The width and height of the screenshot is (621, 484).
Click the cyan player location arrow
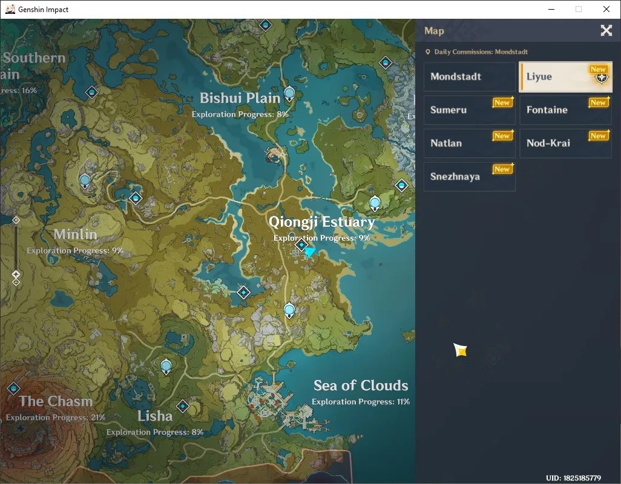pos(310,251)
